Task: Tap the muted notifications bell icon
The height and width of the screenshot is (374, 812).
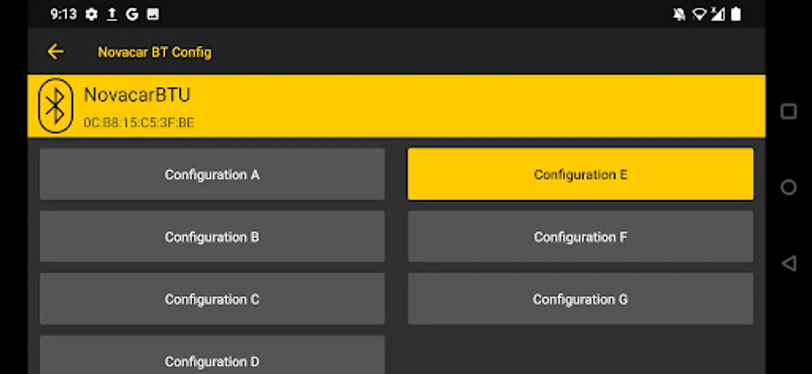Action: click(679, 15)
